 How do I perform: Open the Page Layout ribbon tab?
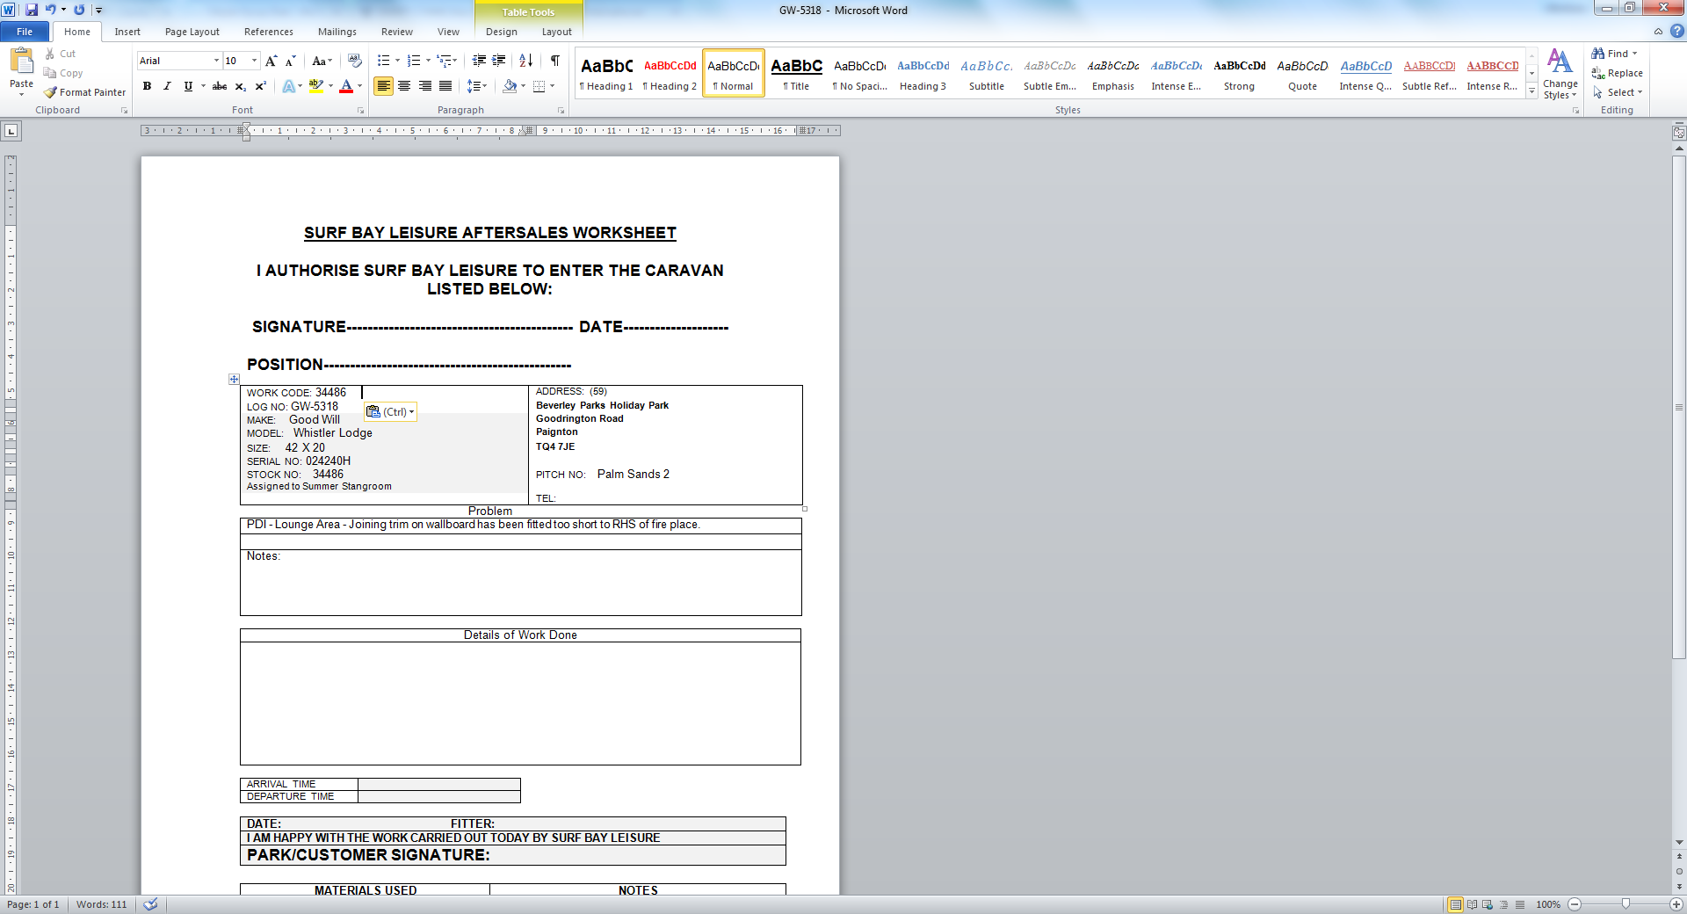point(192,32)
